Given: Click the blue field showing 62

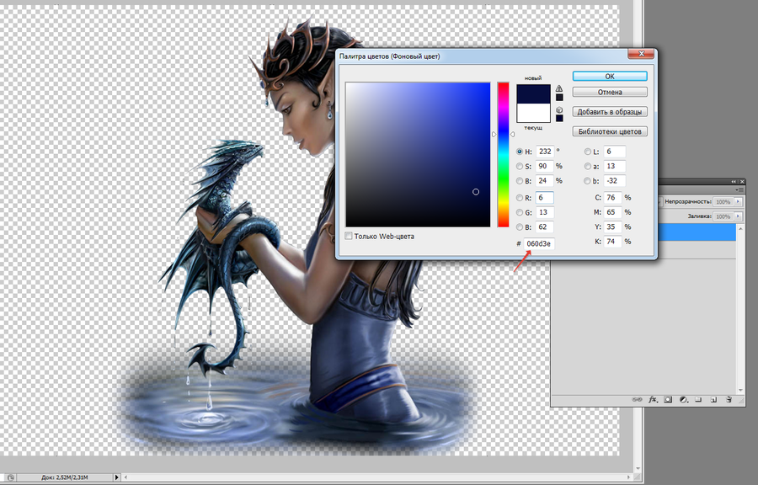Looking at the screenshot, I should click(545, 227).
